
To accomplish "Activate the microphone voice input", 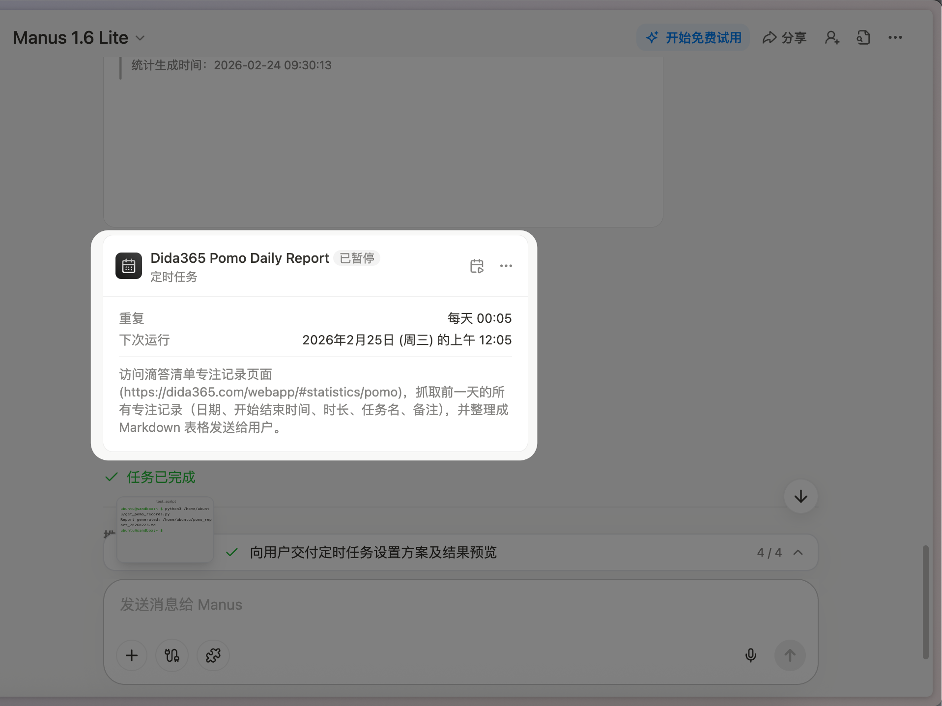I will pyautogui.click(x=751, y=655).
